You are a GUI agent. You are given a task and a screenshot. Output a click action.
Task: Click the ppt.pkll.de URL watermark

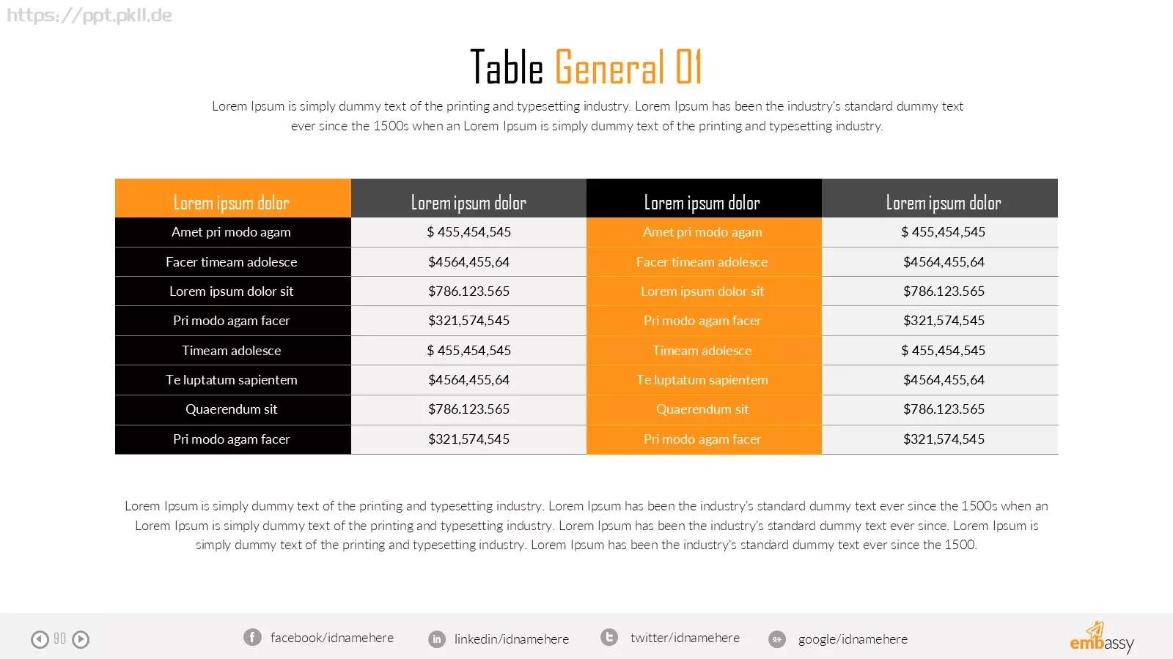(89, 15)
